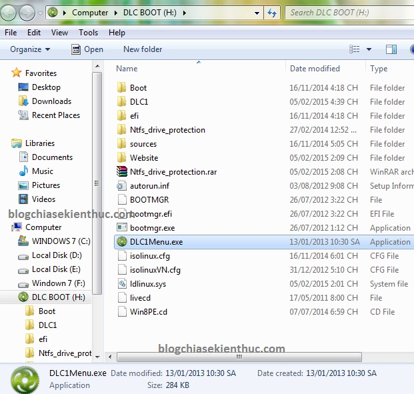Click the Refresh button beside address bar

272,13
